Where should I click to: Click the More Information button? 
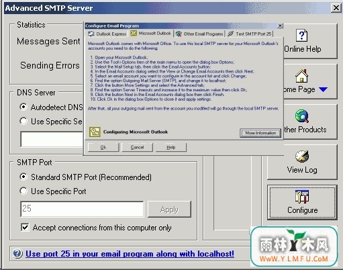pyautogui.click(x=260, y=133)
